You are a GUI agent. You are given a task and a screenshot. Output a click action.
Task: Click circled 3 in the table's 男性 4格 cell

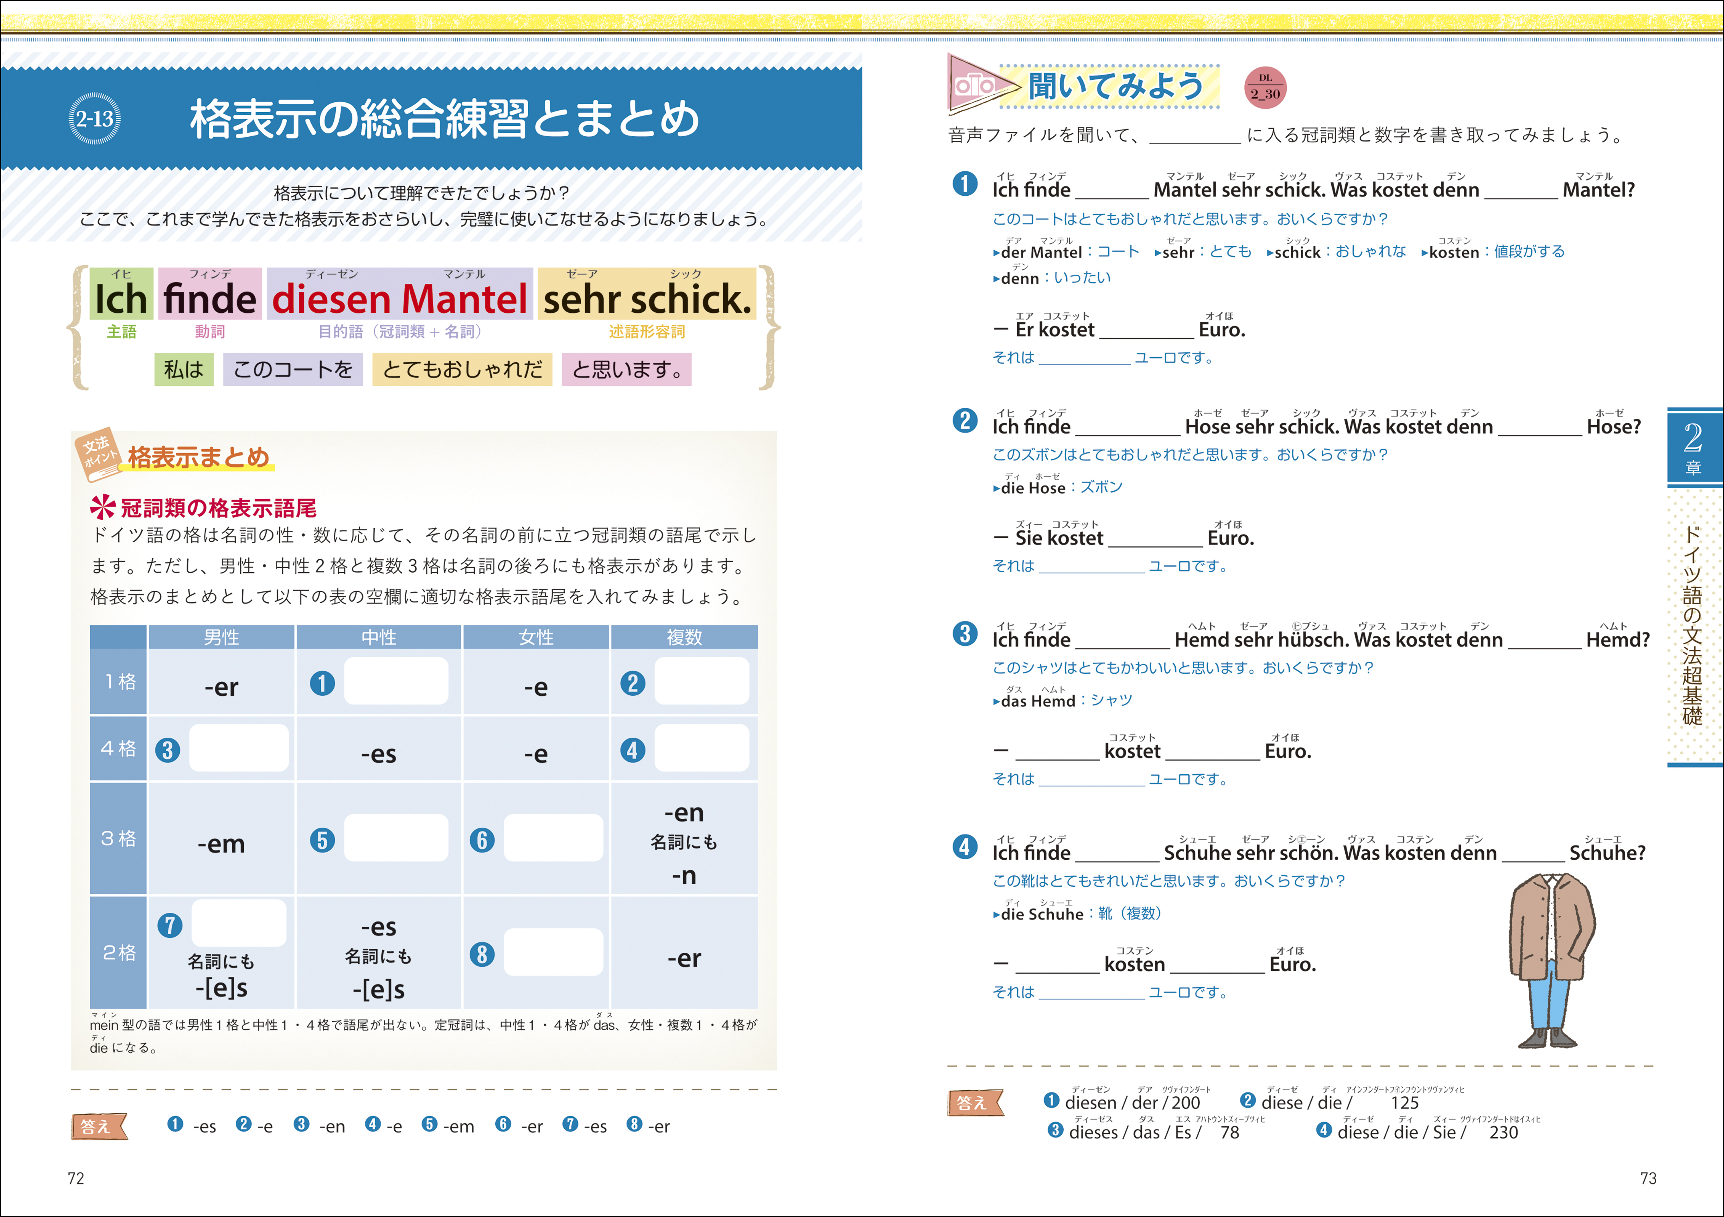point(167,750)
